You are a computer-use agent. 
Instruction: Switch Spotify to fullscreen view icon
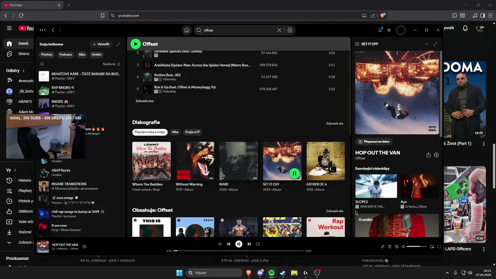[x=439, y=246]
